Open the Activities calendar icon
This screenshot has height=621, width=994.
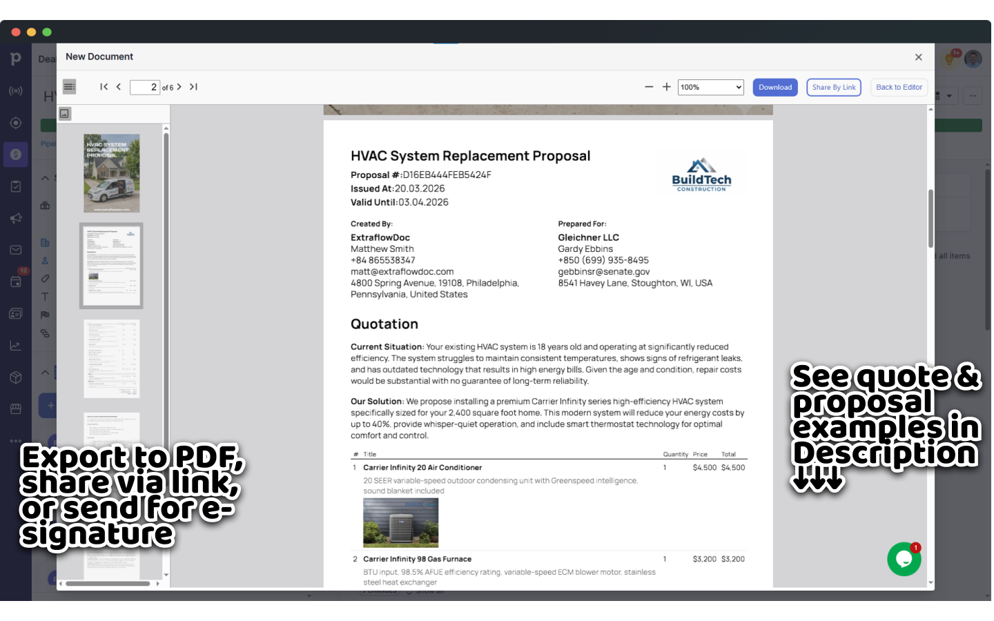[x=16, y=282]
